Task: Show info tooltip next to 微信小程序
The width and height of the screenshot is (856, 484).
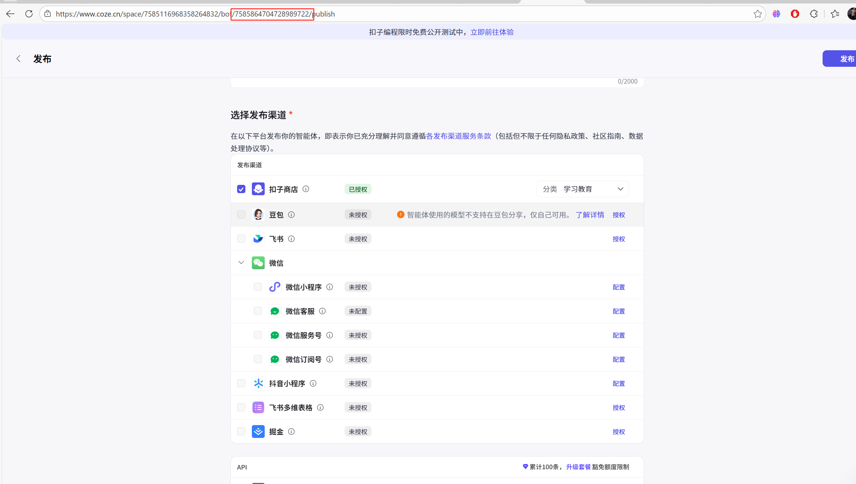Action: (x=329, y=287)
